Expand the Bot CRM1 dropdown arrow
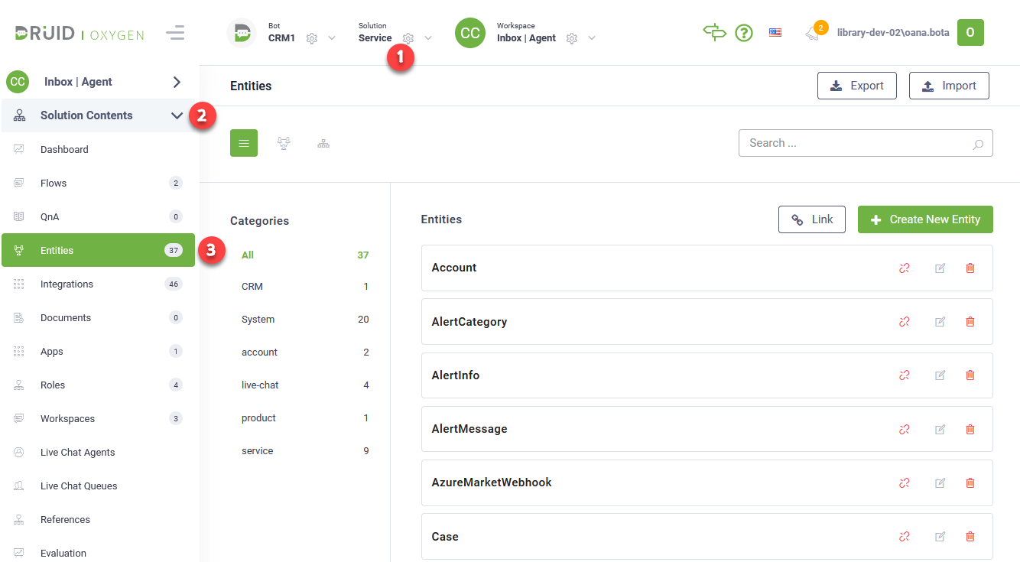1020x562 pixels. coord(332,38)
